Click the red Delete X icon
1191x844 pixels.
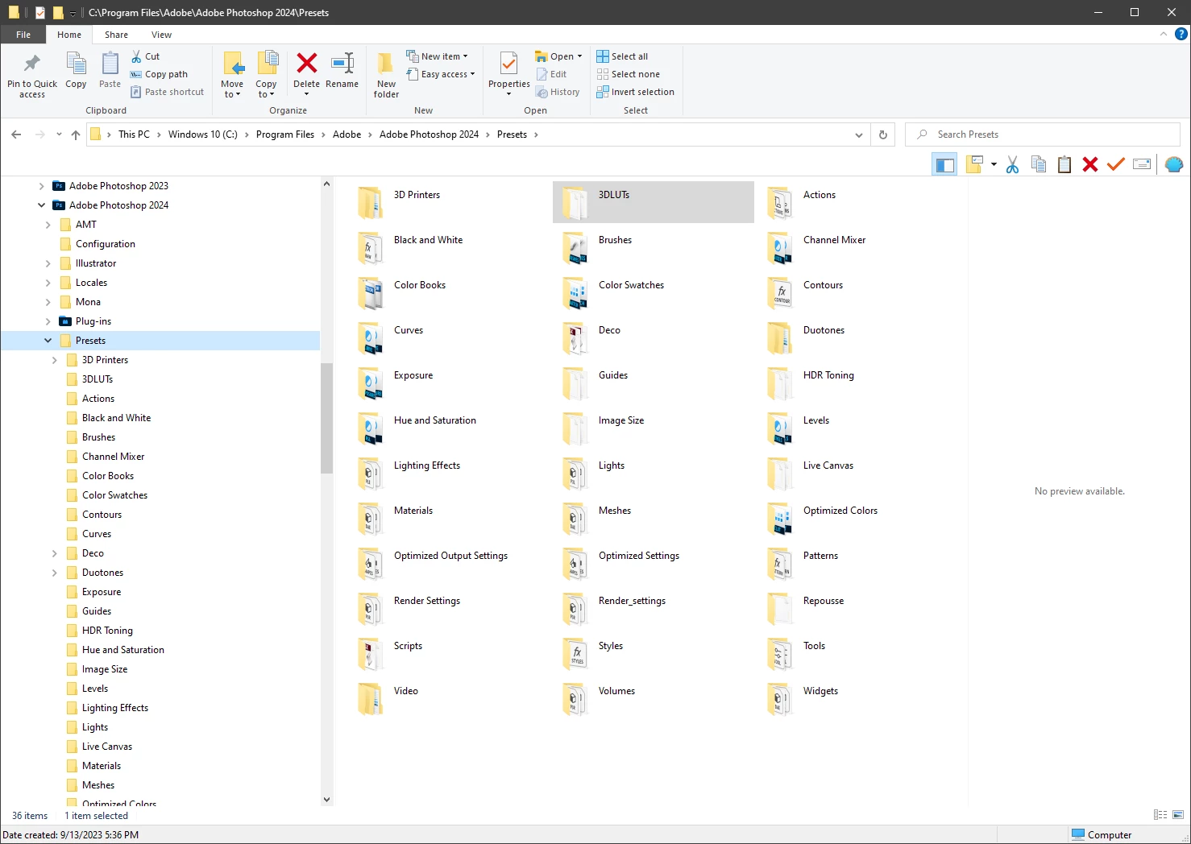(306, 63)
